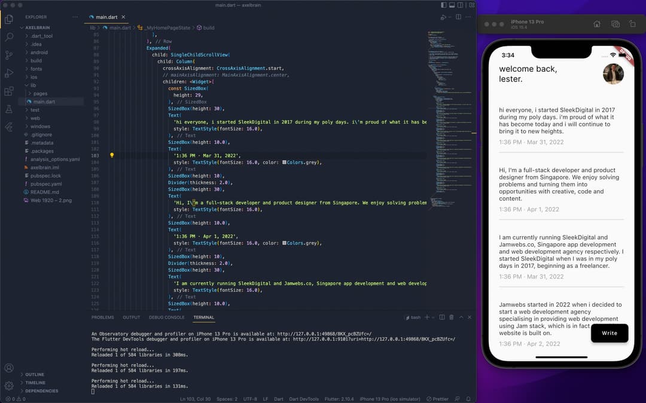This screenshot has width=646, height=403.
Task: Click the lightbulb code action icon
Action: [112, 155]
